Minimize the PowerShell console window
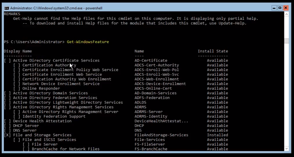Image resolution: width=294 pixels, height=157 pixels. [274, 8]
